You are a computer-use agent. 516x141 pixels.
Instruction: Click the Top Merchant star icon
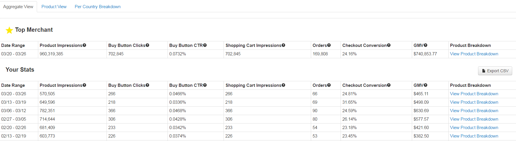pos(9,30)
